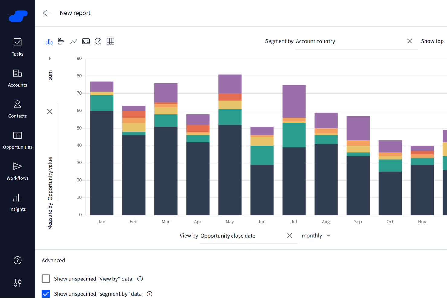Open the Contacts section

tap(18, 109)
